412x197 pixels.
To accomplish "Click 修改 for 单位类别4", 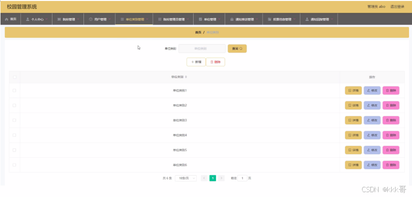I will tap(372, 135).
